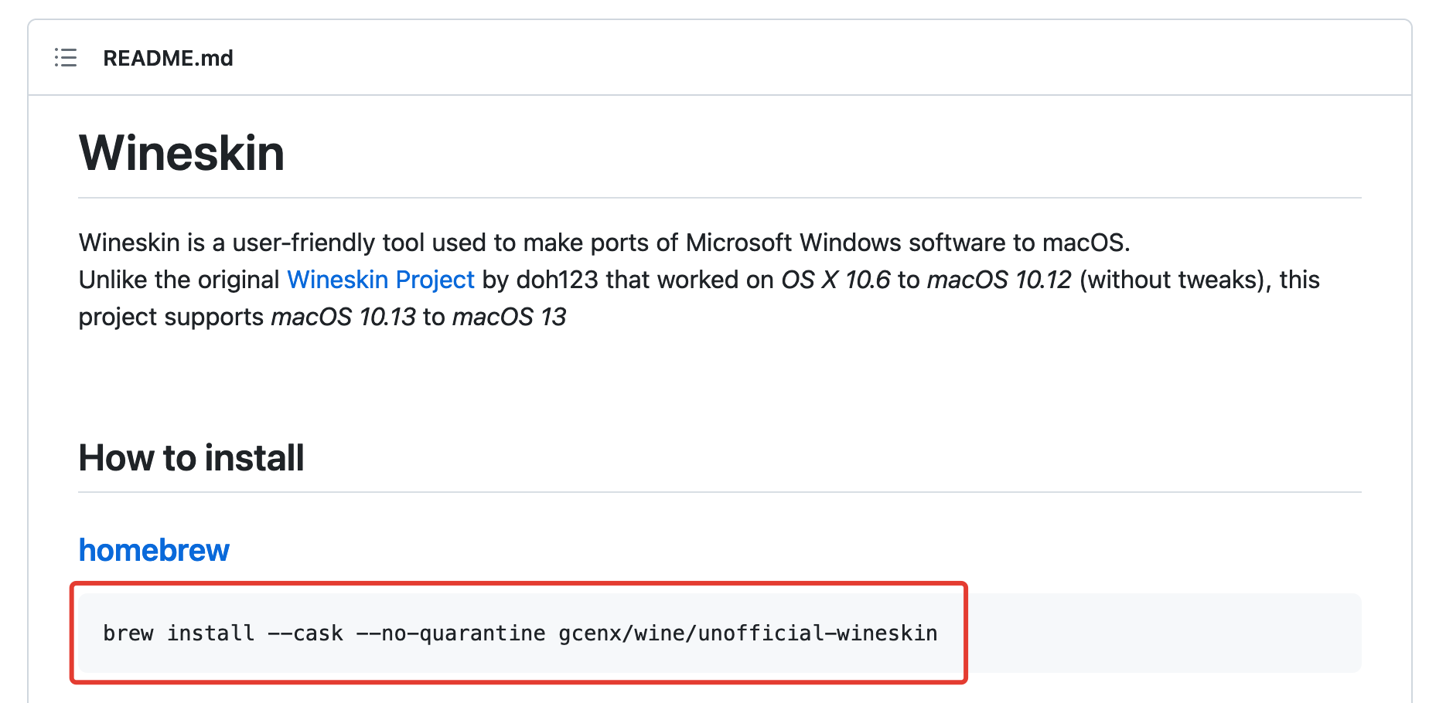Click empty code block area right of the command
Viewport: 1429px width, 703px height.
[1160, 633]
